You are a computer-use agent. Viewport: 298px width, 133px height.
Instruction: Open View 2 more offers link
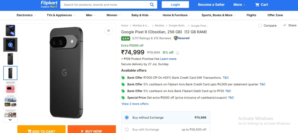tap(135, 104)
